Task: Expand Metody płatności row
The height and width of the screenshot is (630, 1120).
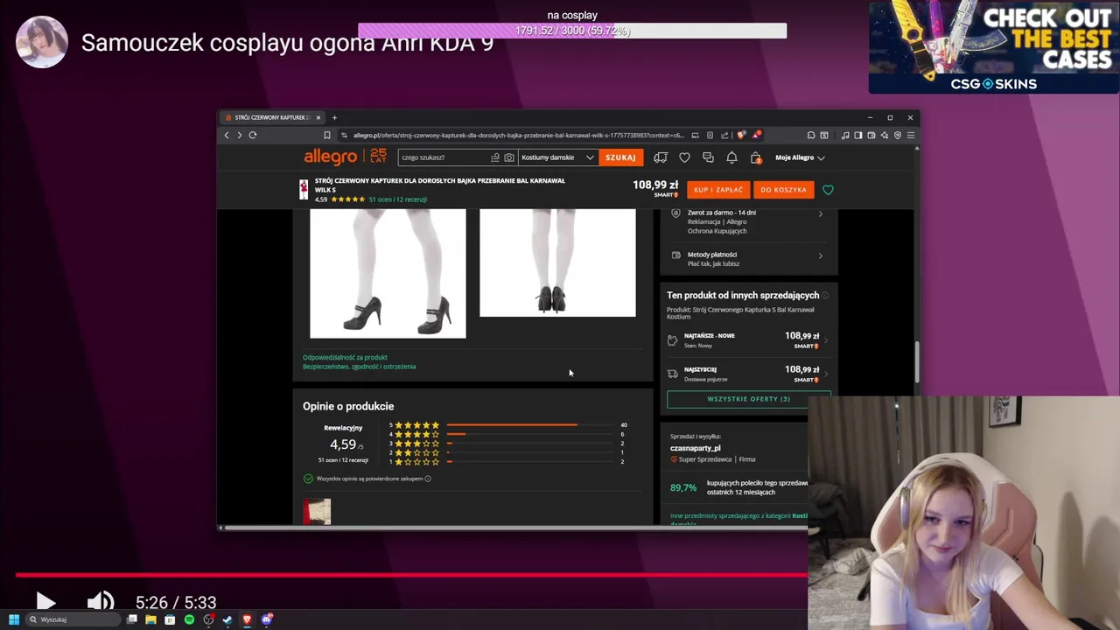Action: tap(748, 259)
